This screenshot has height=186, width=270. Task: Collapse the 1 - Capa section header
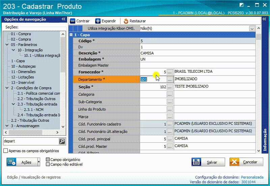71,35
